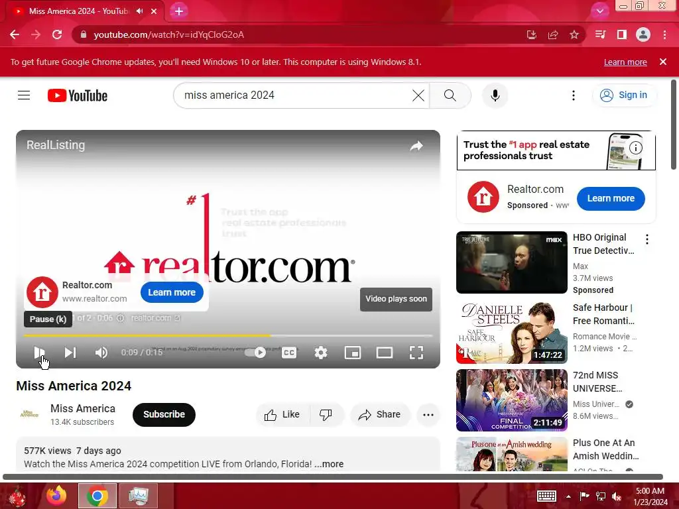
Task: Close the Miss America 2024 tab
Action: (154, 11)
